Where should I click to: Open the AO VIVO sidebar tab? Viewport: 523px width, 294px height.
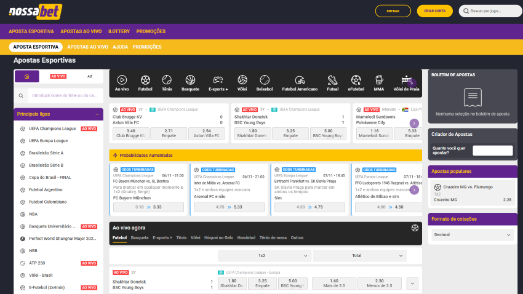click(58, 76)
